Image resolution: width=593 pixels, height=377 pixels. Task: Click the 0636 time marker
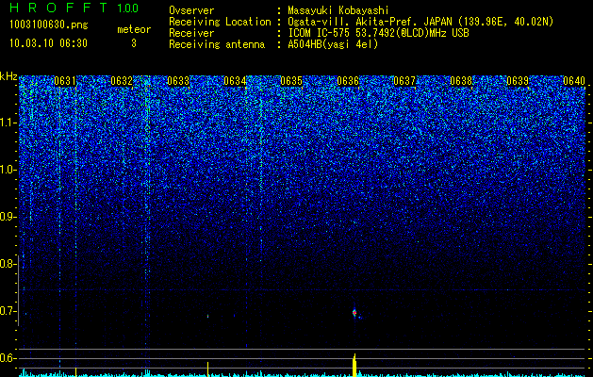pos(348,81)
